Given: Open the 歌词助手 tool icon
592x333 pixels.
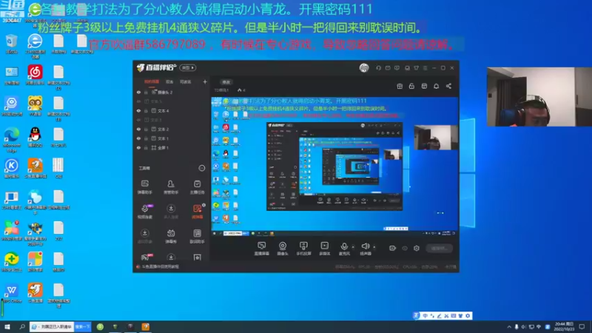Looking at the screenshot, I should pyautogui.click(x=197, y=236).
